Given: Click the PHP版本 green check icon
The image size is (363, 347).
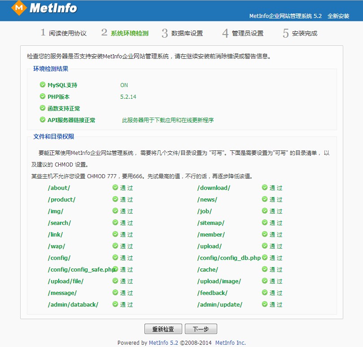Looking at the screenshot, I should (43, 97).
